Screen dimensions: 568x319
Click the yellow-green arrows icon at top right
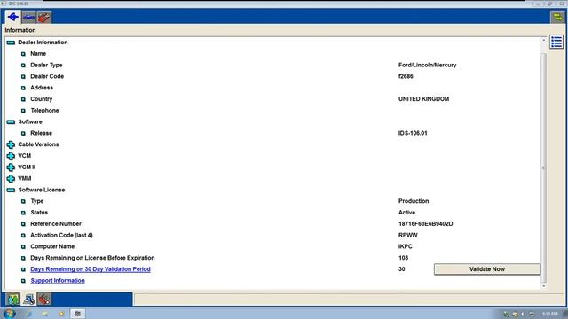(558, 17)
